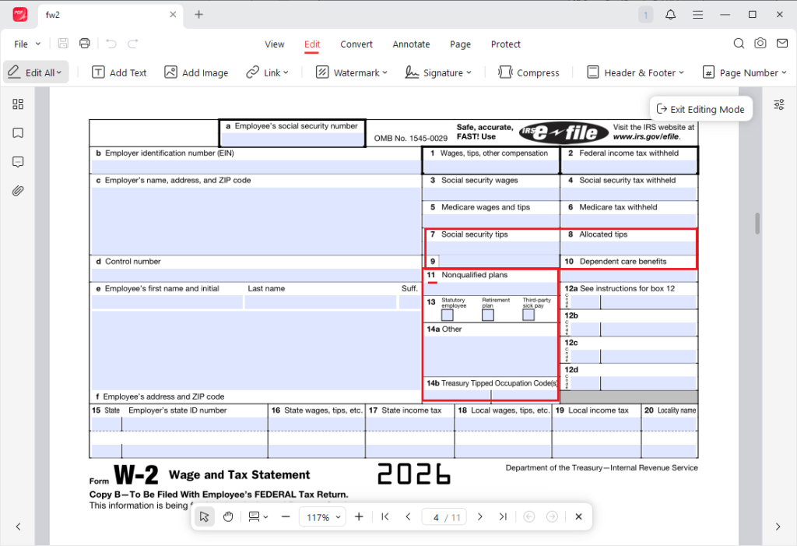The width and height of the screenshot is (797, 546).
Task: Click the Undo arrow icon
Action: pyautogui.click(x=111, y=44)
